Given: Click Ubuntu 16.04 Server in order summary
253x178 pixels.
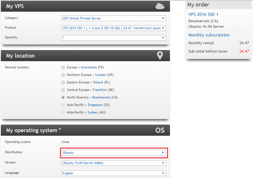Looking at the screenshot, I should click(206, 26).
